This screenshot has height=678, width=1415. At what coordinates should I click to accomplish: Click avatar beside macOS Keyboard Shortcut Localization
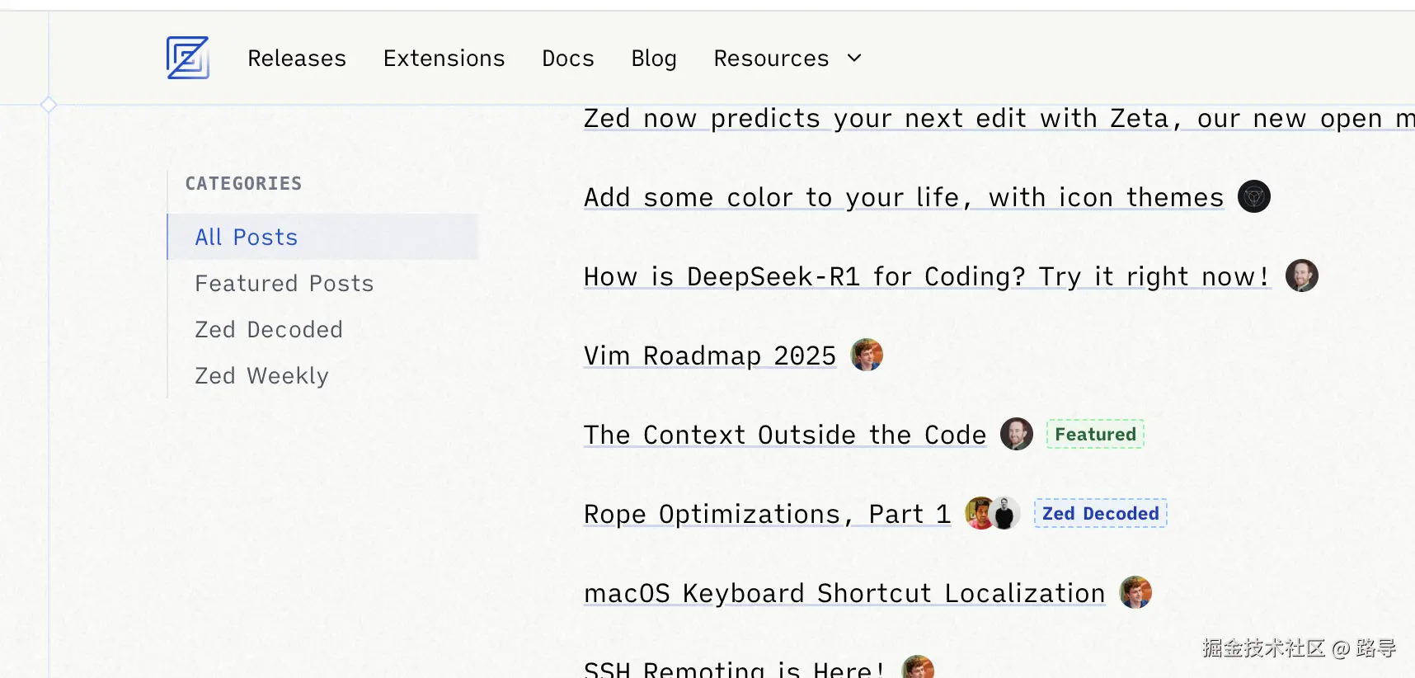[1135, 592]
